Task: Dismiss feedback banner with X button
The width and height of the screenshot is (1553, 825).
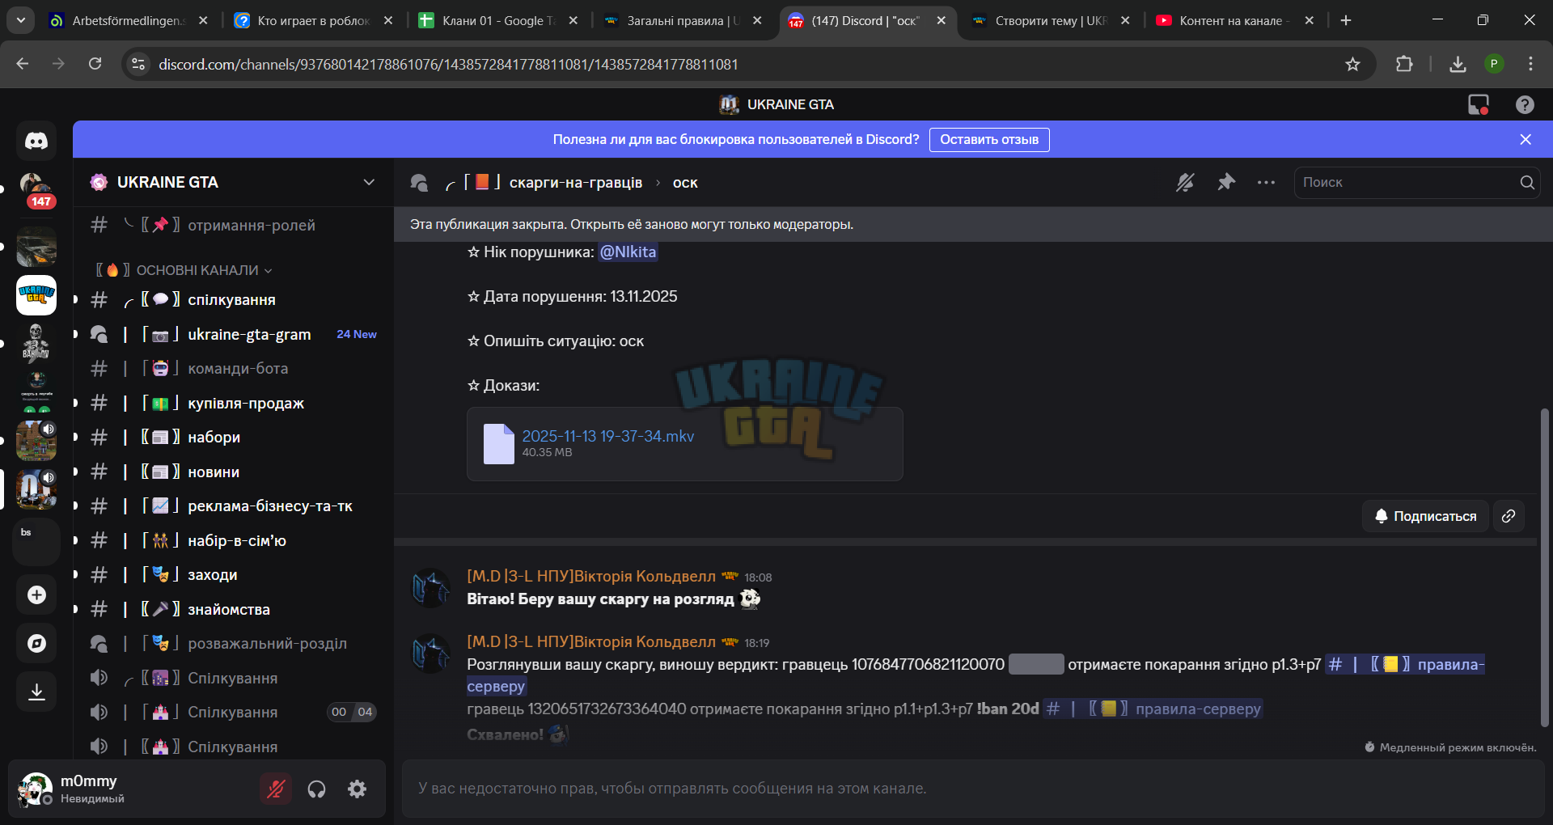Action: pos(1525,139)
